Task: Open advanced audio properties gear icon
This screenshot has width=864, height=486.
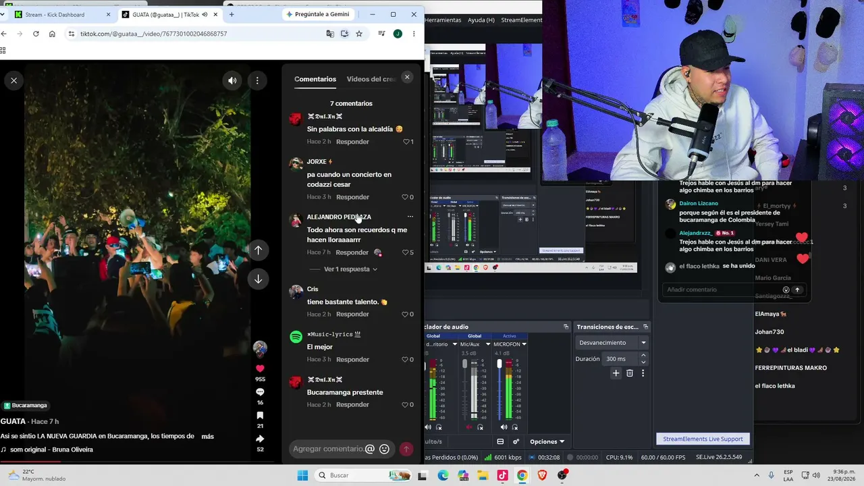Action: click(x=516, y=441)
